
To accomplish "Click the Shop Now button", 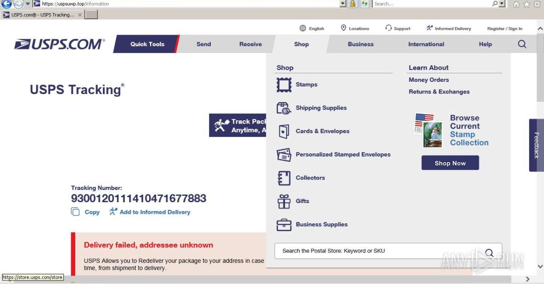I will [x=450, y=163].
